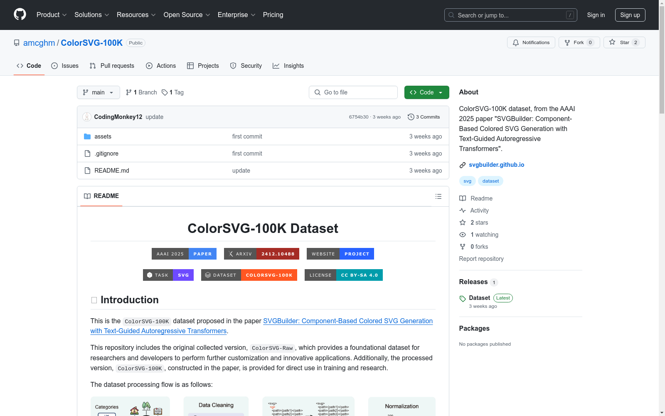Click the Task SVG badge
665x416 pixels.
pos(168,275)
